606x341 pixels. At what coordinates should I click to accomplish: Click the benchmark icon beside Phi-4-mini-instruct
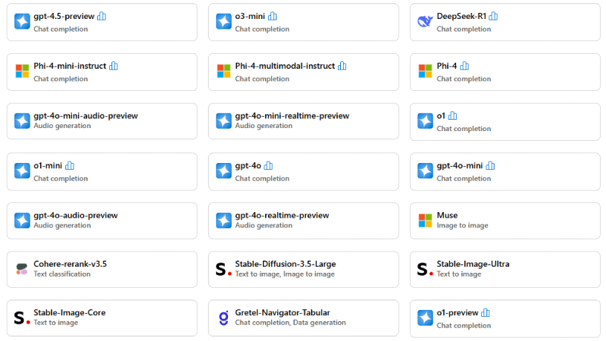[114, 66]
